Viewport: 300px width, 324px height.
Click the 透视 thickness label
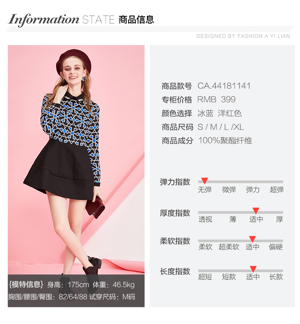(205, 219)
